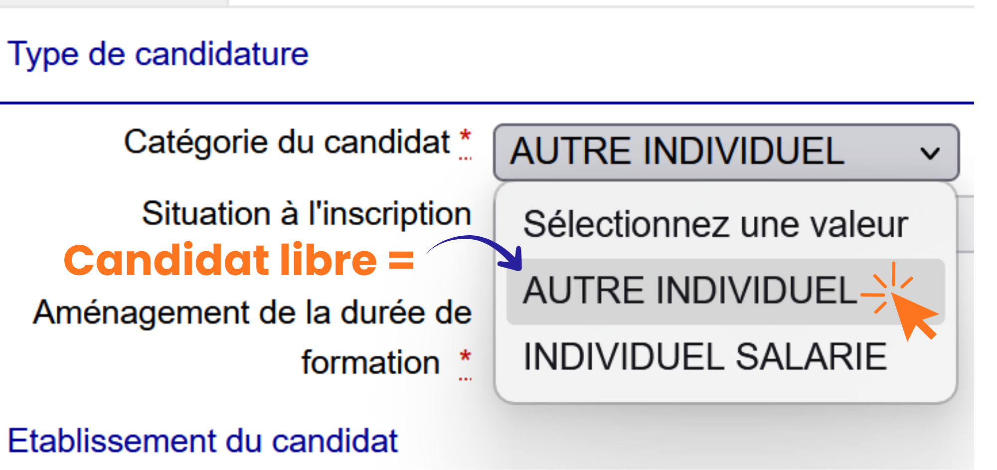Pick the "INDIVIDUEL SALARIE" option
The width and height of the screenshot is (997, 470).
pyautogui.click(x=705, y=357)
